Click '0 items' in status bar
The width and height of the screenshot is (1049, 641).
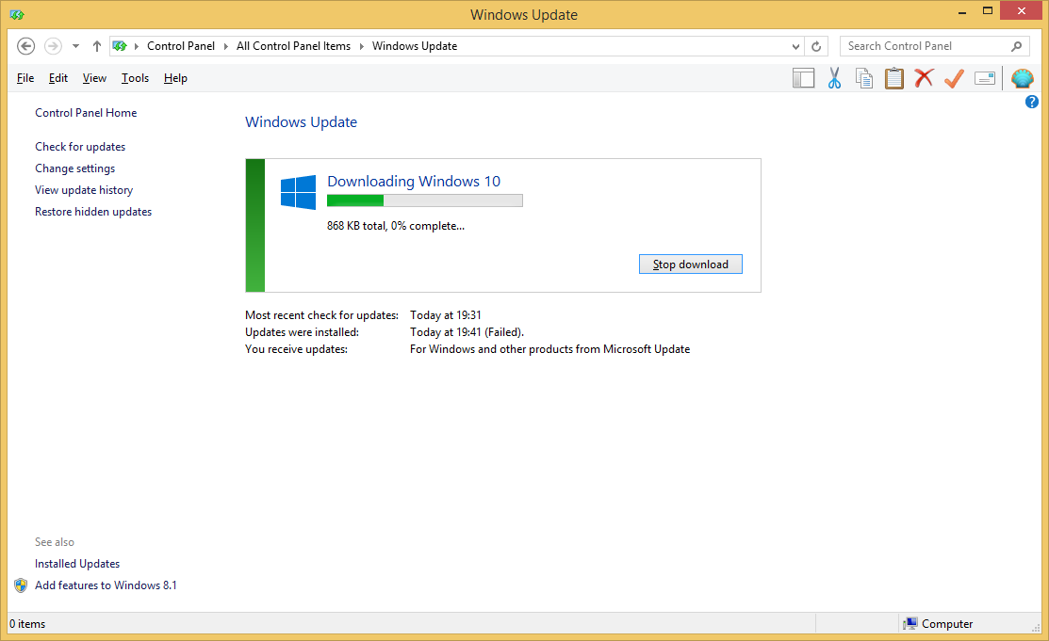pyautogui.click(x=27, y=624)
